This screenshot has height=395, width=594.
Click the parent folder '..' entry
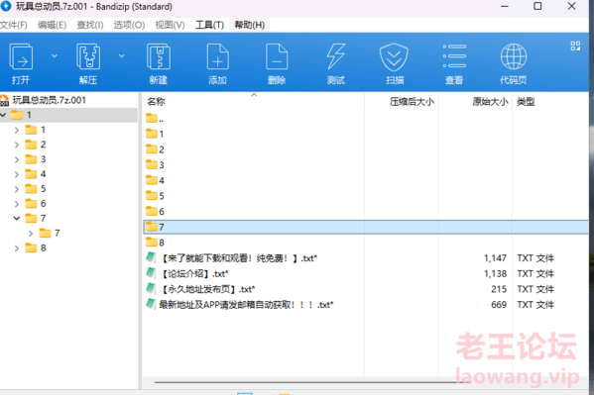(155, 119)
